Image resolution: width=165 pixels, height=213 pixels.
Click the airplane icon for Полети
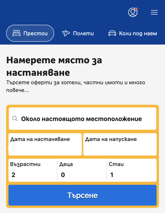(66, 33)
